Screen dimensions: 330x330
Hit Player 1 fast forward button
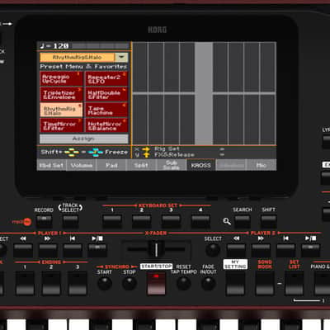(48, 250)
